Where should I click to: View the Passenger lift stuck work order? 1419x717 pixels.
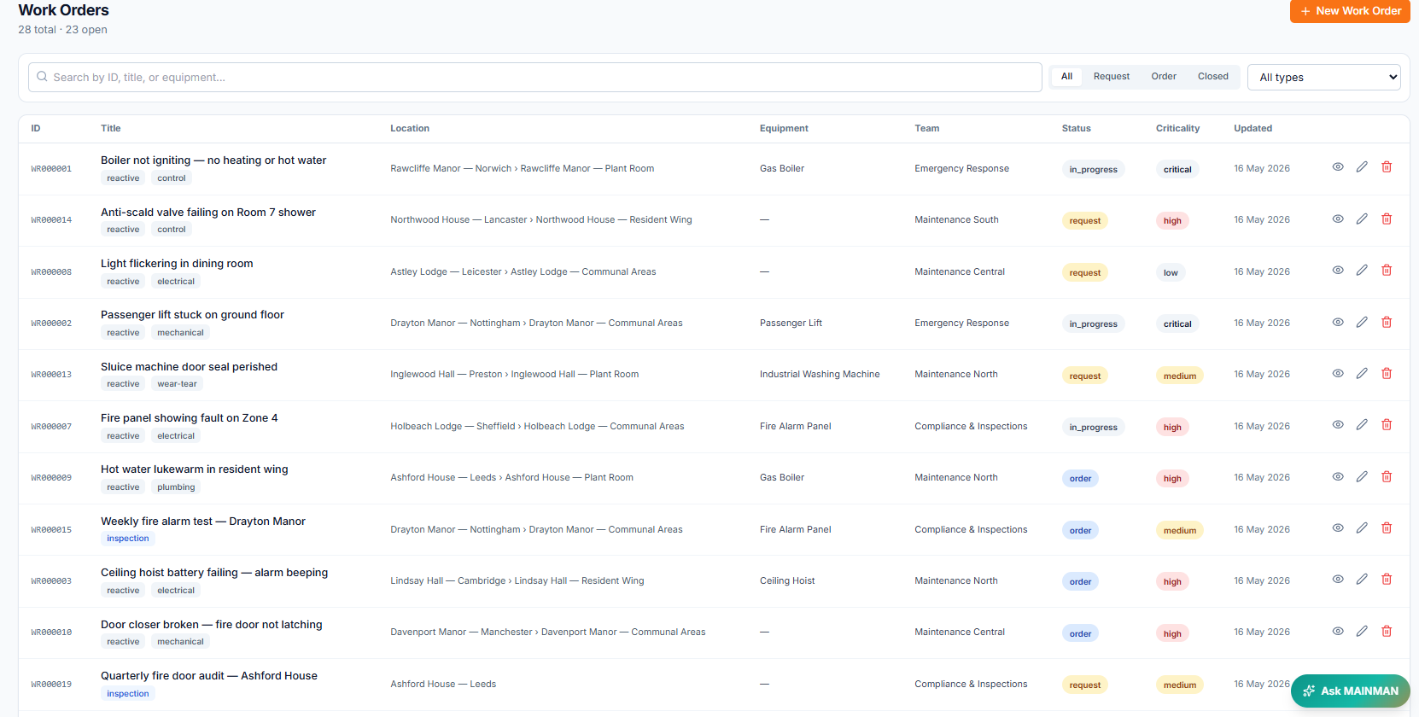coord(1338,323)
